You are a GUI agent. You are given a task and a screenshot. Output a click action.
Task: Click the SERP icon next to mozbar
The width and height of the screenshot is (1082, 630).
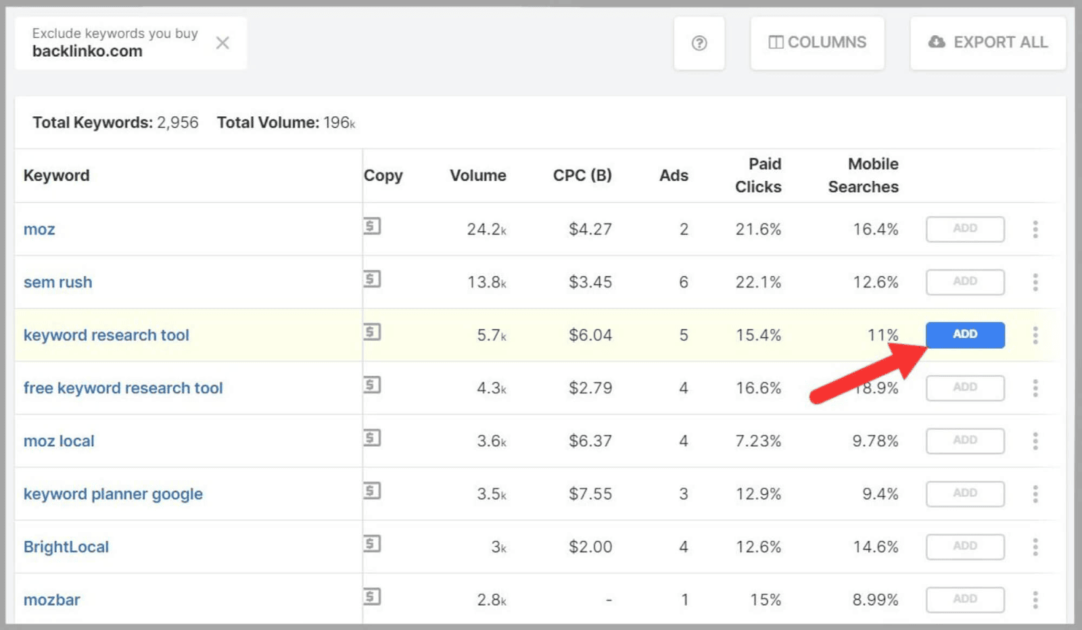(x=373, y=598)
